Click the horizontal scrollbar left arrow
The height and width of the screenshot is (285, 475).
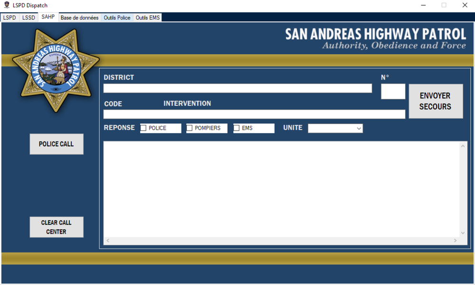coord(108,241)
